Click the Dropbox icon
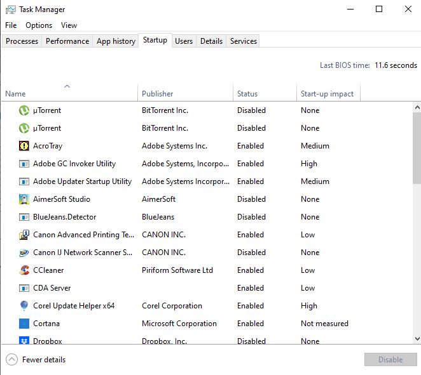 pyautogui.click(x=24, y=341)
